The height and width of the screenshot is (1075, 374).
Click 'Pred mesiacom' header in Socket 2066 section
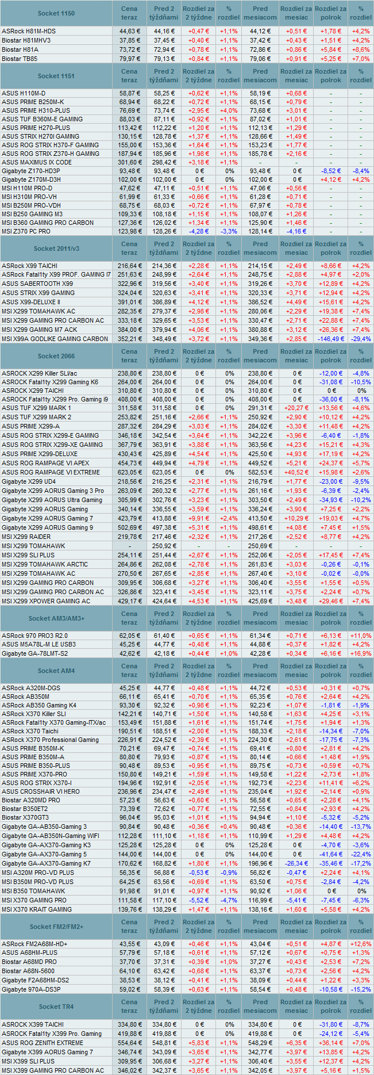click(260, 356)
